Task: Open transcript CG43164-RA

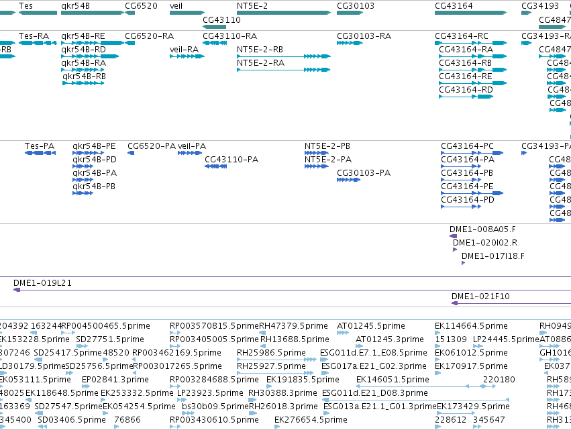Action: tap(472, 56)
